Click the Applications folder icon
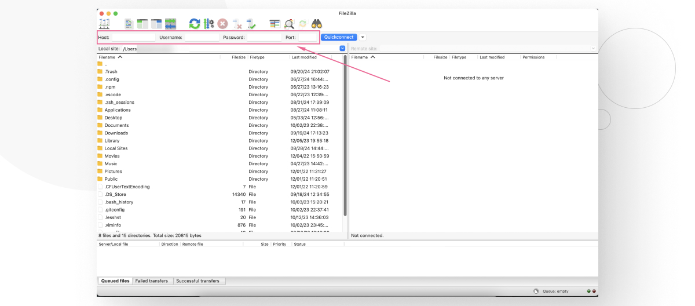 coord(100,110)
